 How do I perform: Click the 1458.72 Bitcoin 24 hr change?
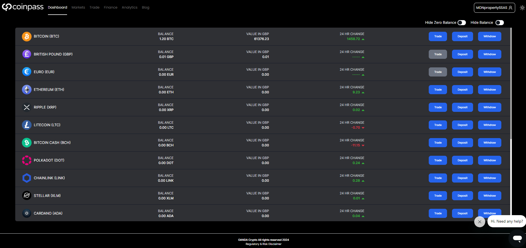coord(353,39)
